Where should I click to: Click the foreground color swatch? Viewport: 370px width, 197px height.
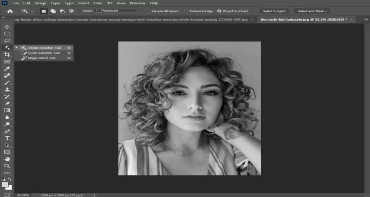pyautogui.click(x=5, y=184)
